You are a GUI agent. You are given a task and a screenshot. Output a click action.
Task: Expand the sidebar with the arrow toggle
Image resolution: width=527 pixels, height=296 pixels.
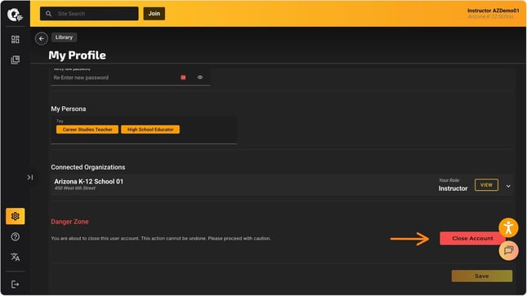click(30, 177)
